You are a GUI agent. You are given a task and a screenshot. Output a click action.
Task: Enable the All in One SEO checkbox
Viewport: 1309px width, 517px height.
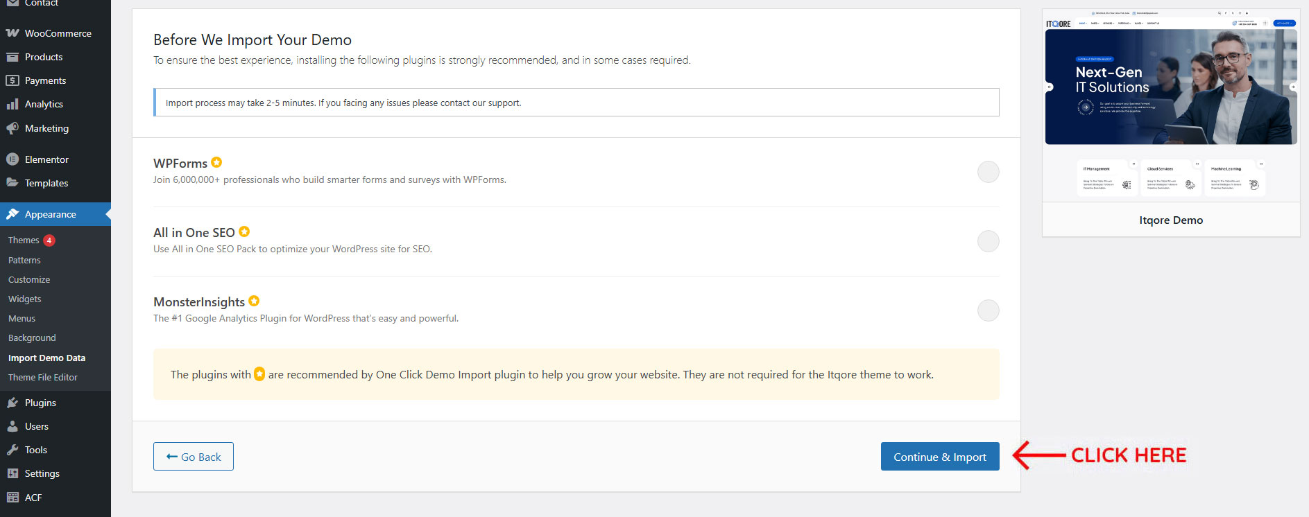988,241
